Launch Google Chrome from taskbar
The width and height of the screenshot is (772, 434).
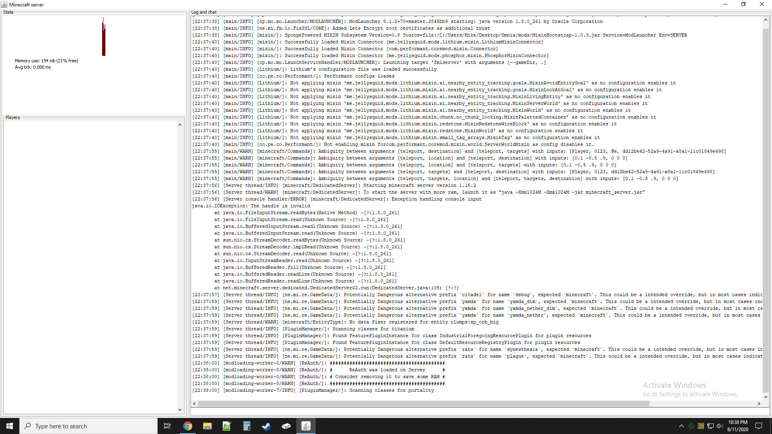[188, 426]
